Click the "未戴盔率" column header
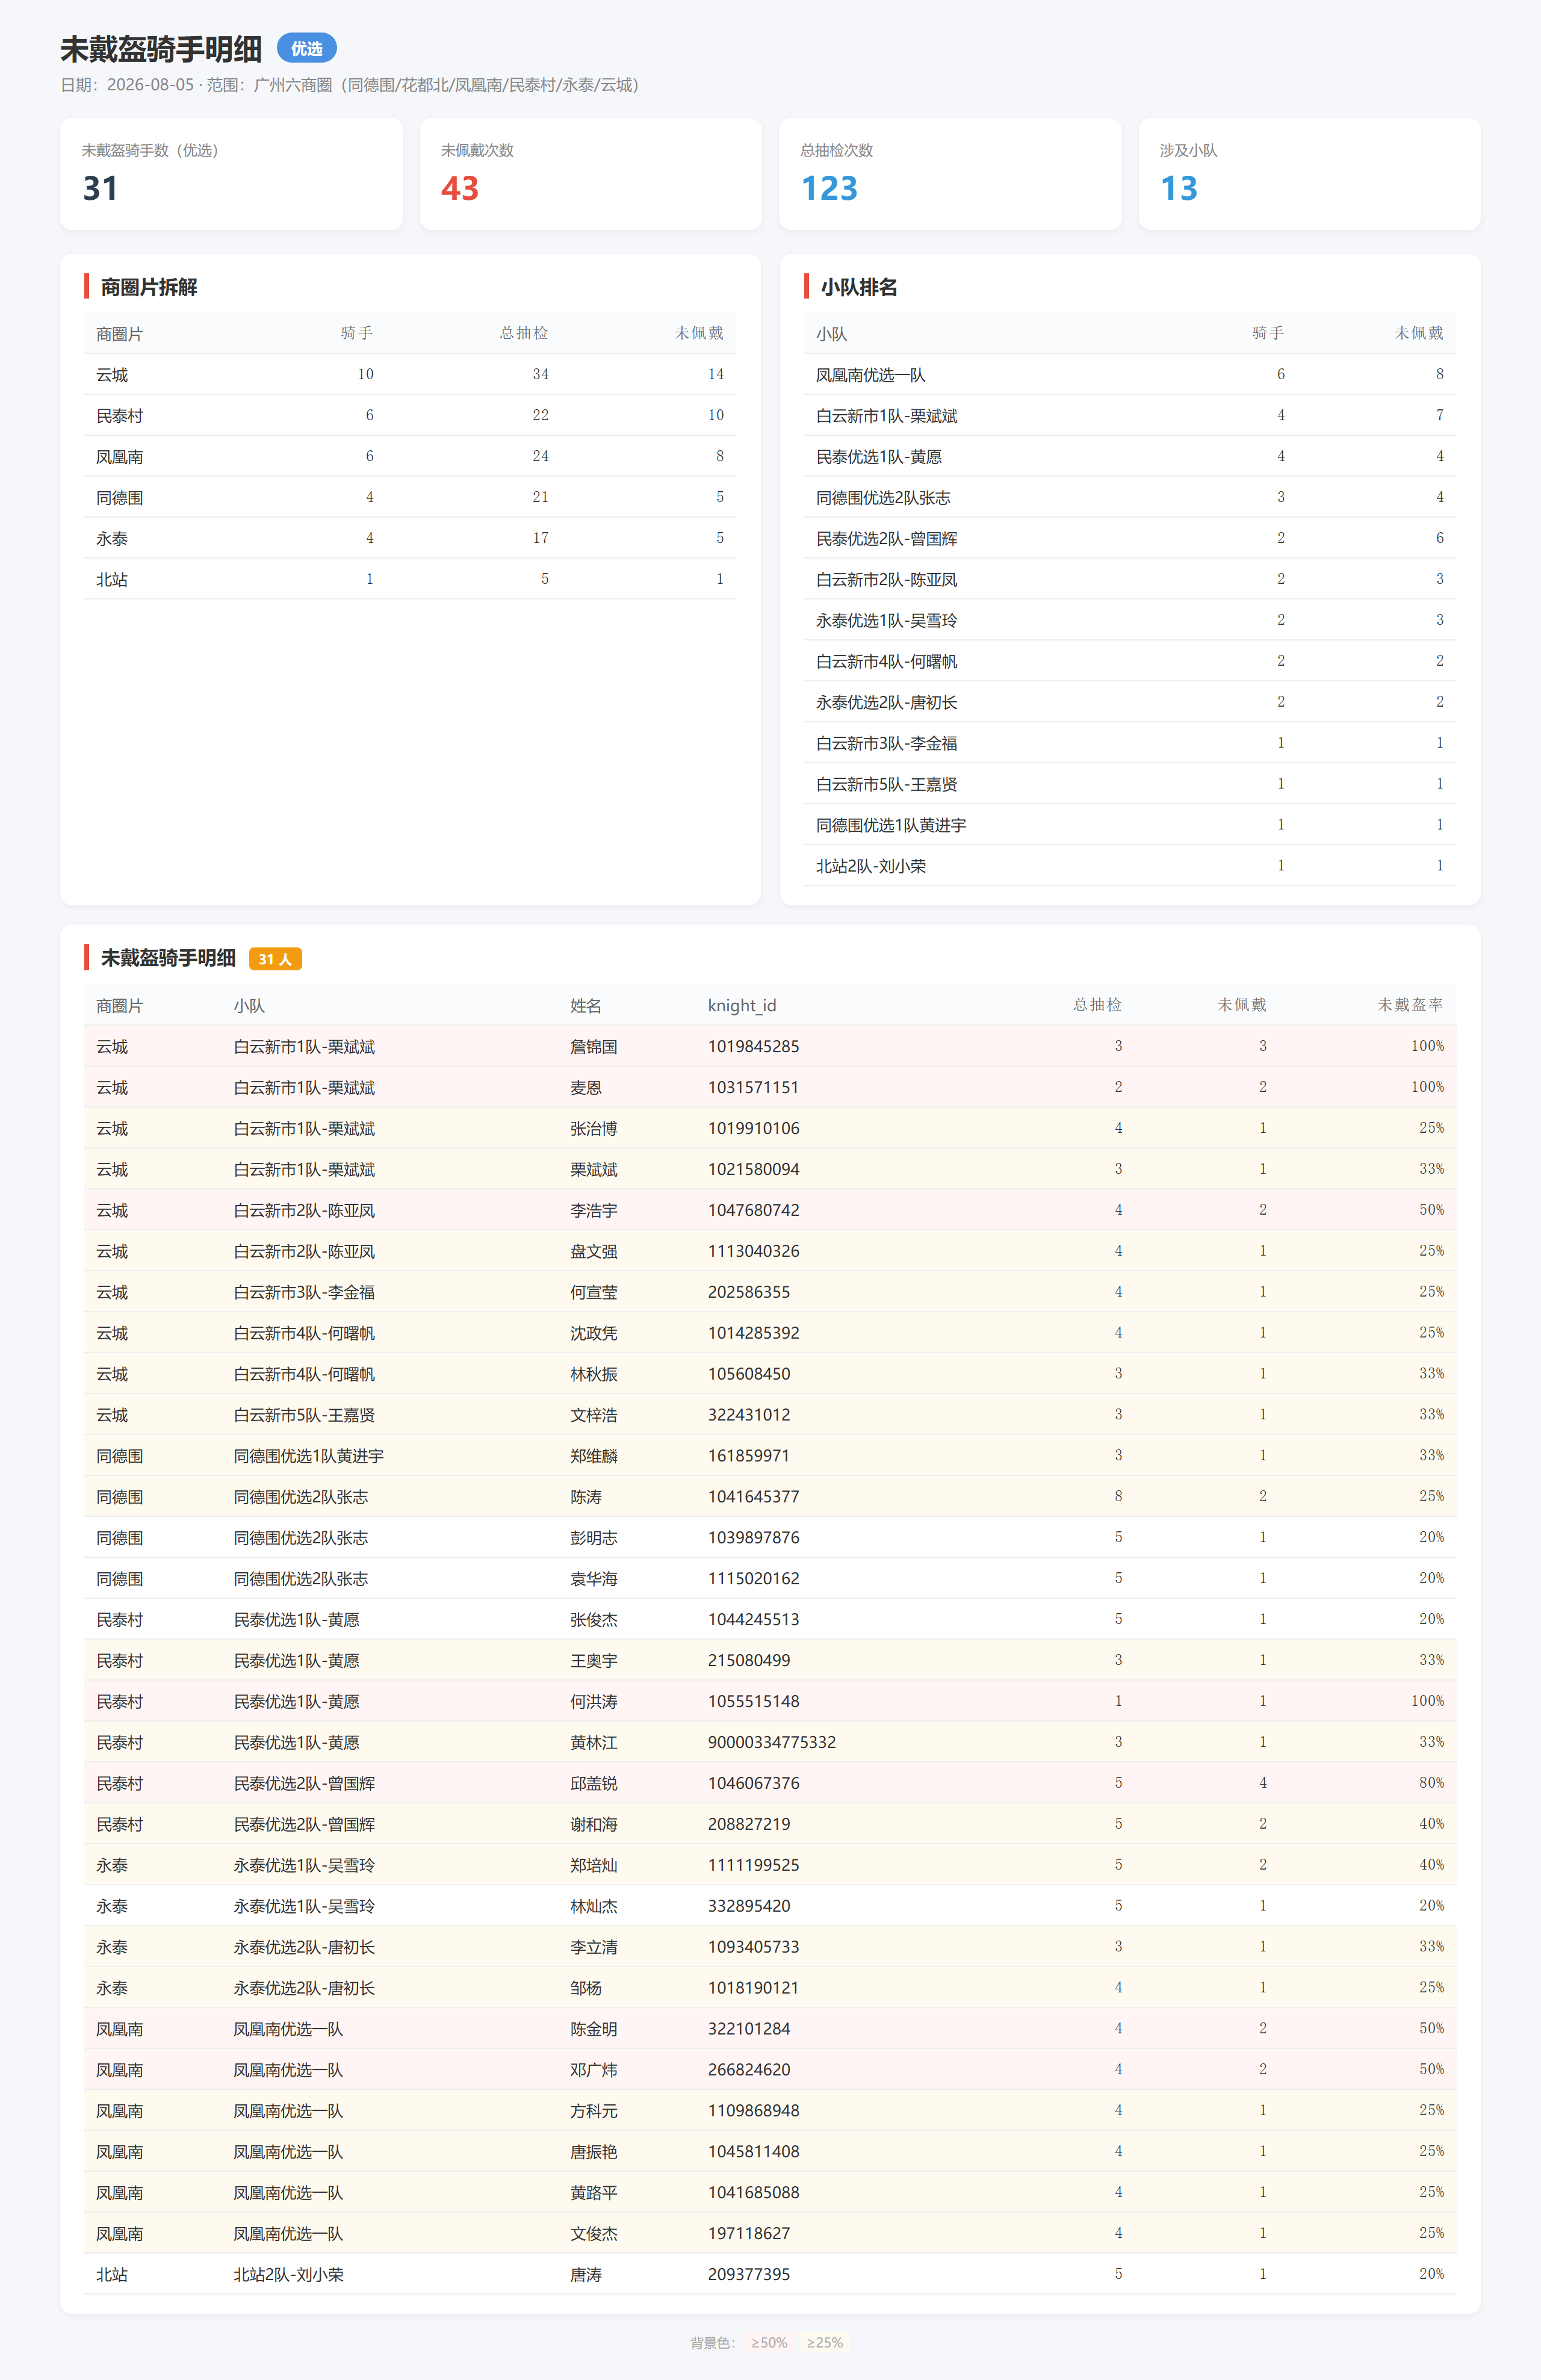This screenshot has height=2380, width=1541. pos(1411,1005)
